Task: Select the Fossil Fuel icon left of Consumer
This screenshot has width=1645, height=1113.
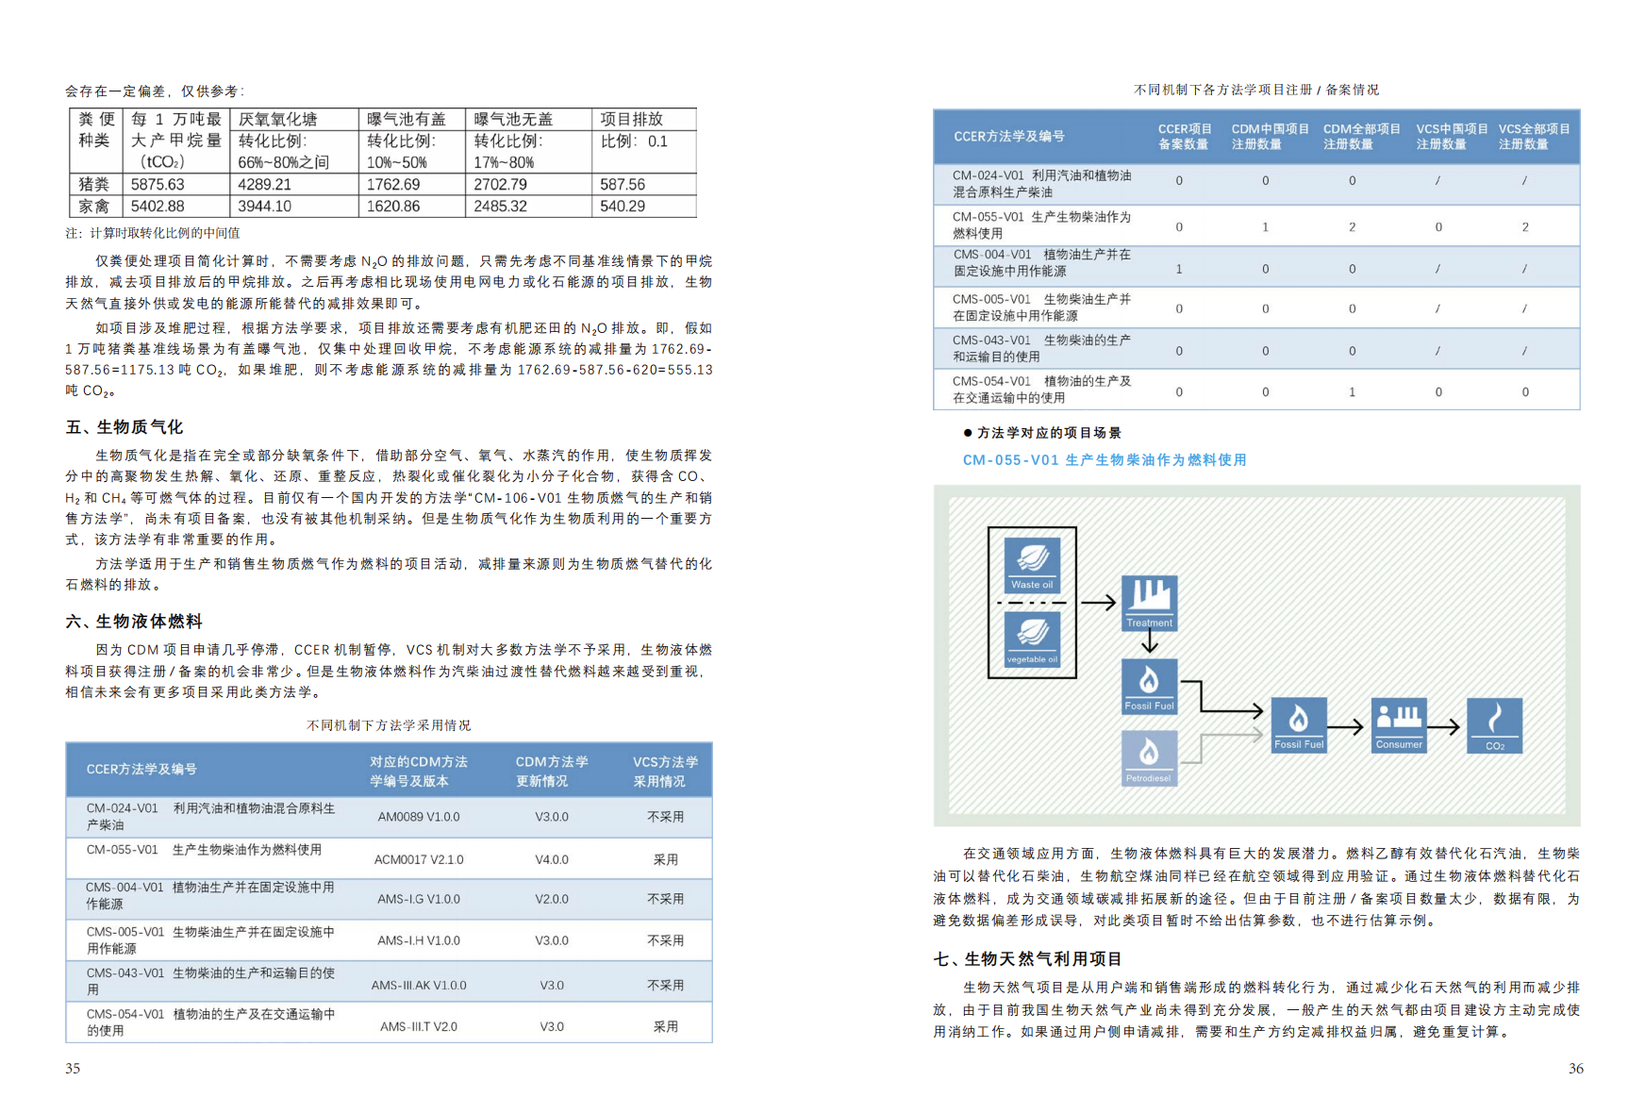Action: point(1299,724)
